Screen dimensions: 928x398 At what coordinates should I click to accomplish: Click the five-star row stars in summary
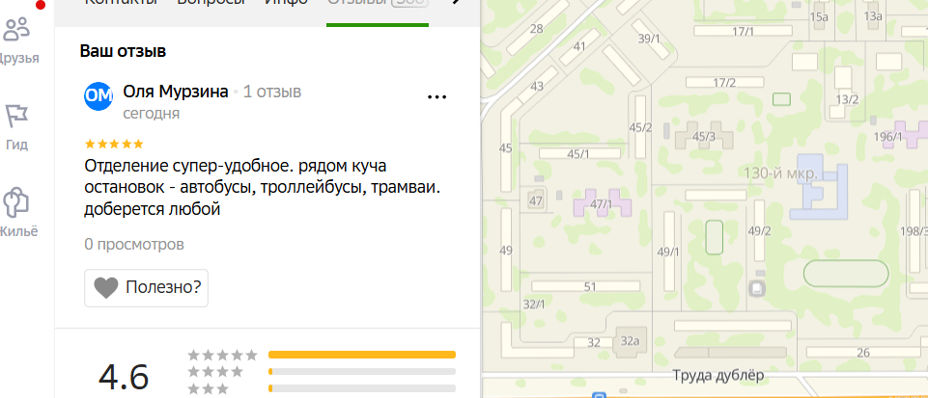coord(222,355)
